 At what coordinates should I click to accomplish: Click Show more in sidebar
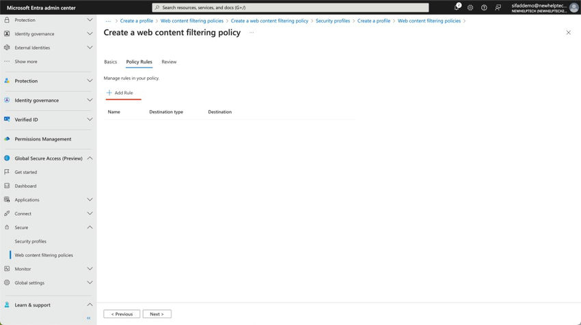pyautogui.click(x=26, y=61)
